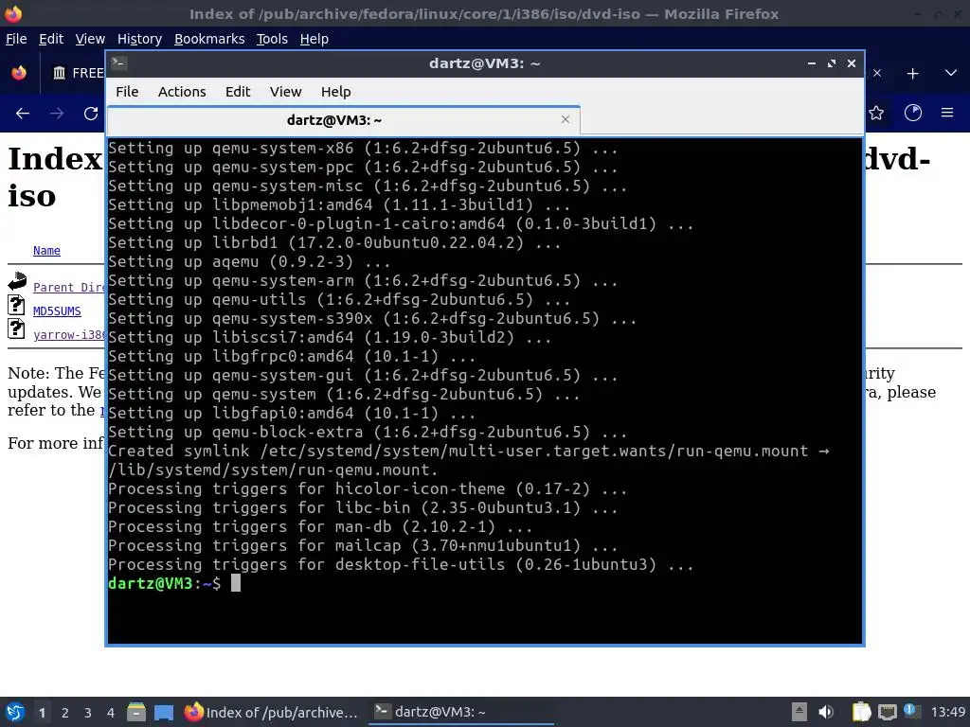Image resolution: width=970 pixels, height=727 pixels.
Task: Select the FREE Firefox tab
Action: (x=77, y=73)
